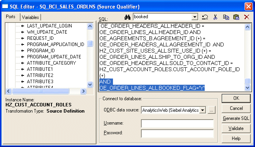Select the WH_UPDATE_DATE port
Screen dimensions: 255x147
point(47,32)
